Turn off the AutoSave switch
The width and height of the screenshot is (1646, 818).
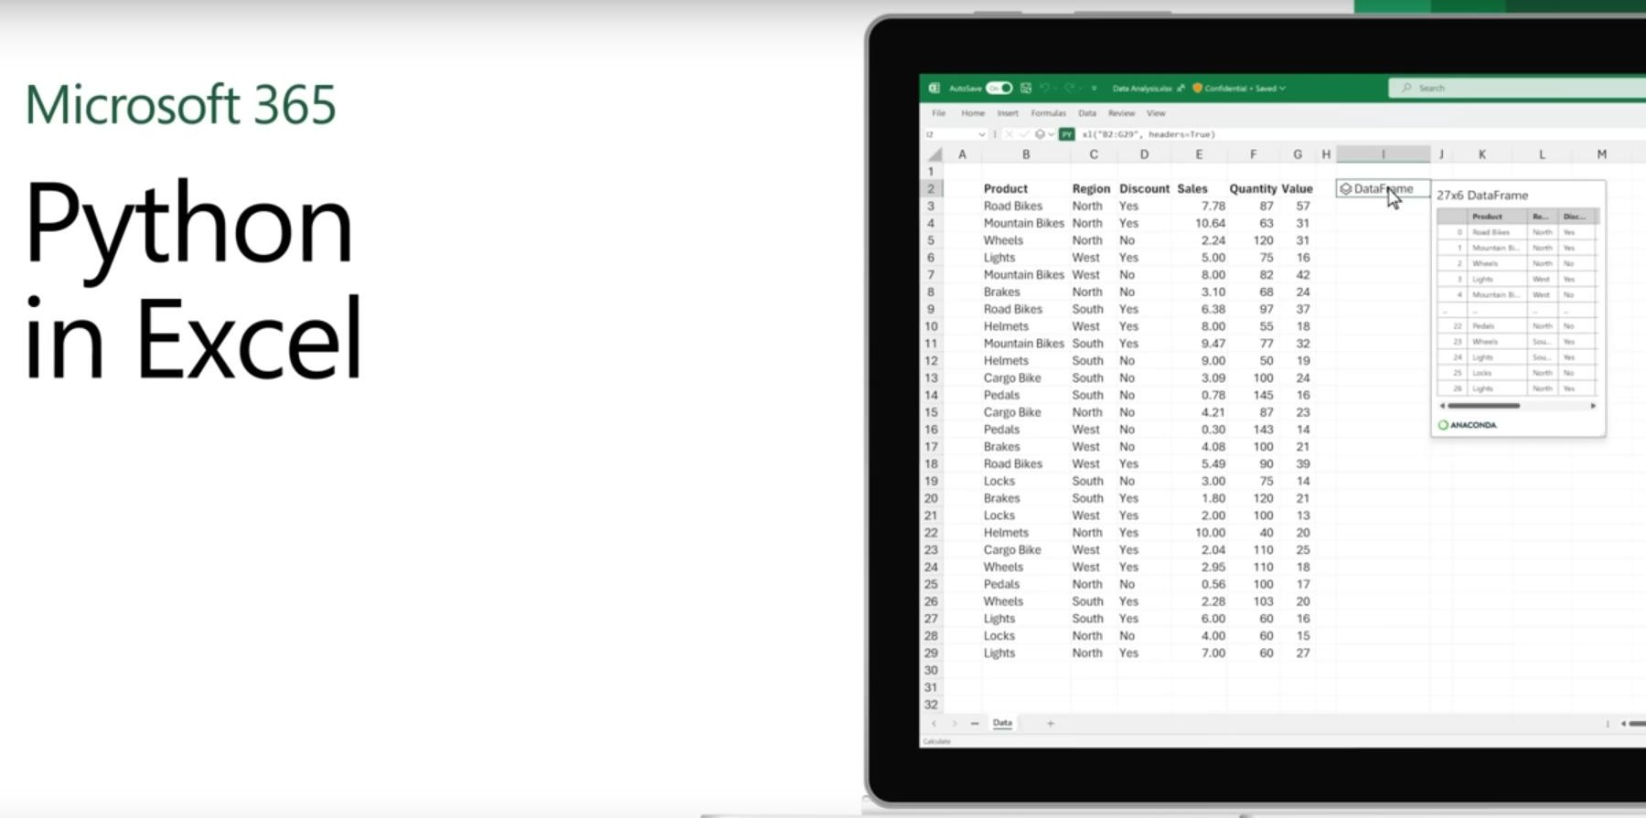(x=999, y=88)
